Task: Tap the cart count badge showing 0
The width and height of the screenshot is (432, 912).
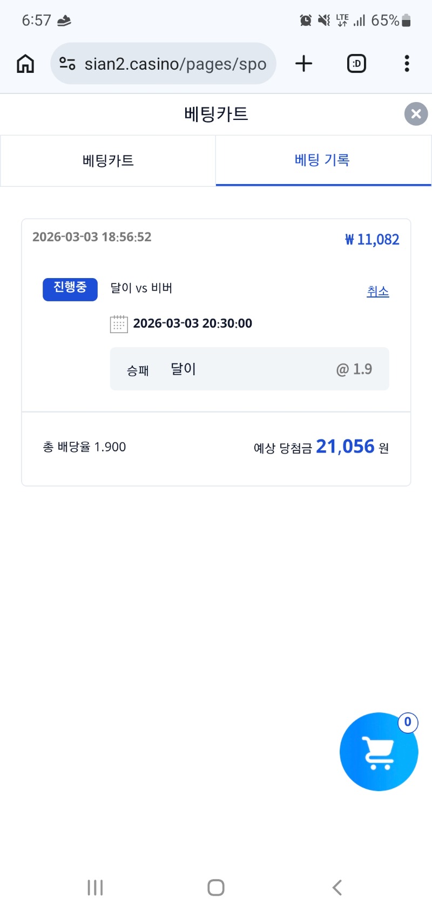Action: coord(408,722)
